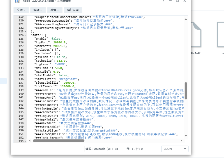The width and height of the screenshot is (224, 158).
Task: Open 偏好设置 preferences
Action: pos(73,10)
